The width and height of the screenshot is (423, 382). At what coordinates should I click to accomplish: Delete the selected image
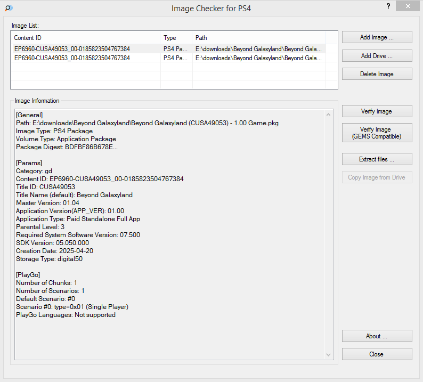[377, 74]
